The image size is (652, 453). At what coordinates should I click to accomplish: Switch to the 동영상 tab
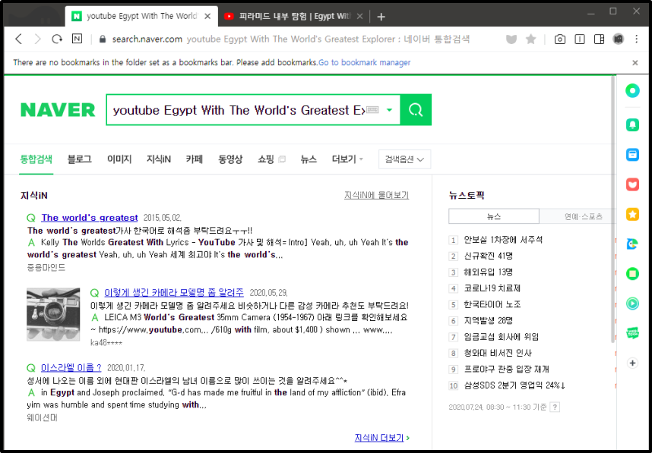tap(230, 159)
